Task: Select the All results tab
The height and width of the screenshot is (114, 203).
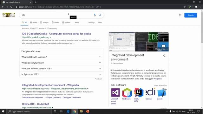Action: (x=24, y=22)
